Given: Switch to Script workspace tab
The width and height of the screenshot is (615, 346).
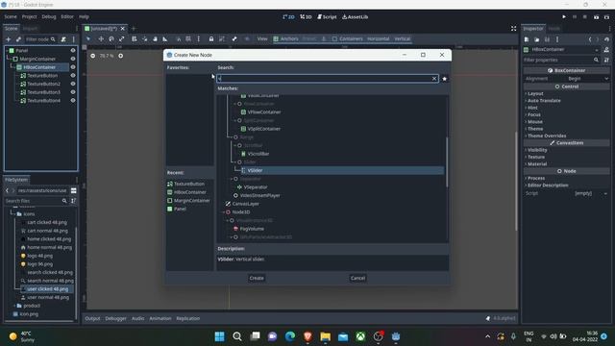Looking at the screenshot, I should [x=327, y=17].
